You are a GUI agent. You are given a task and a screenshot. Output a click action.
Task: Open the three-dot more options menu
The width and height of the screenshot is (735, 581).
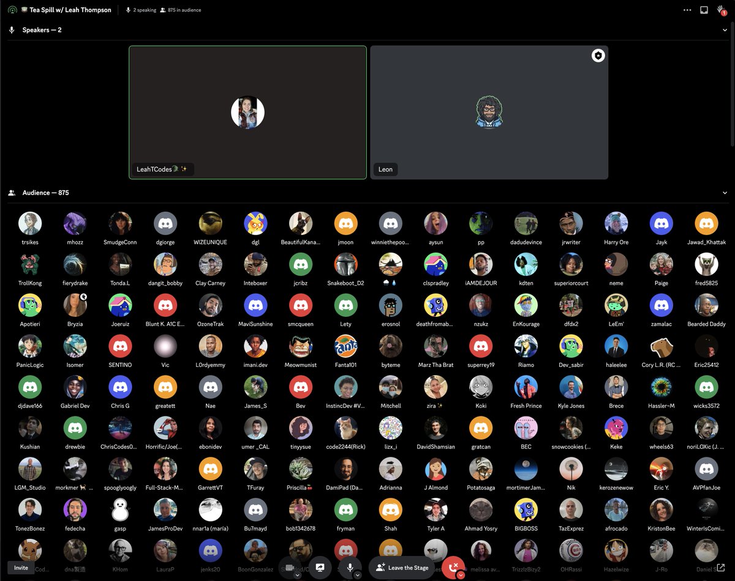(x=687, y=10)
